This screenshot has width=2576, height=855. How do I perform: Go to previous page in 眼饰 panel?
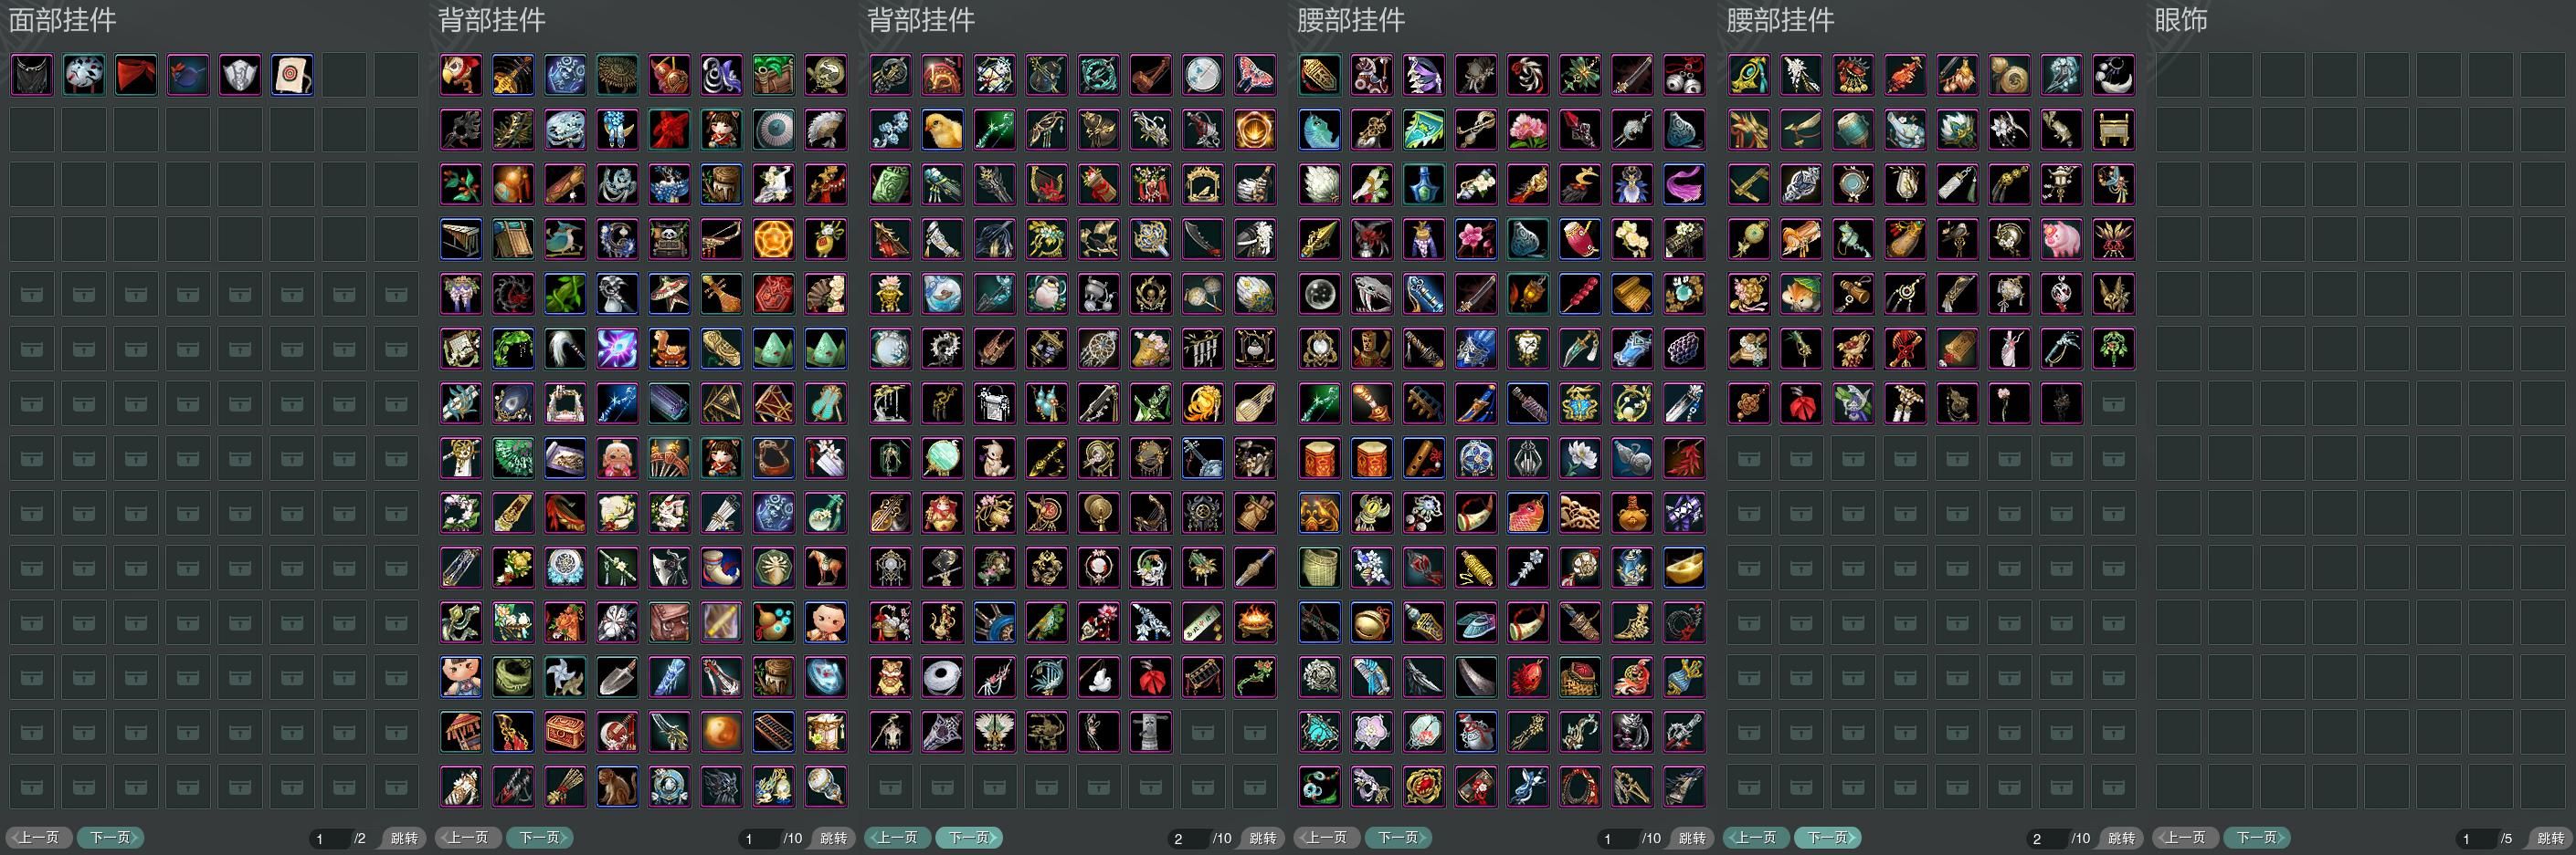click(x=2186, y=837)
